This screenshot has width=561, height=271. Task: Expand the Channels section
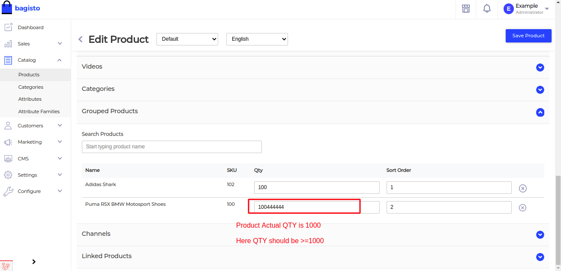pyautogui.click(x=540, y=235)
